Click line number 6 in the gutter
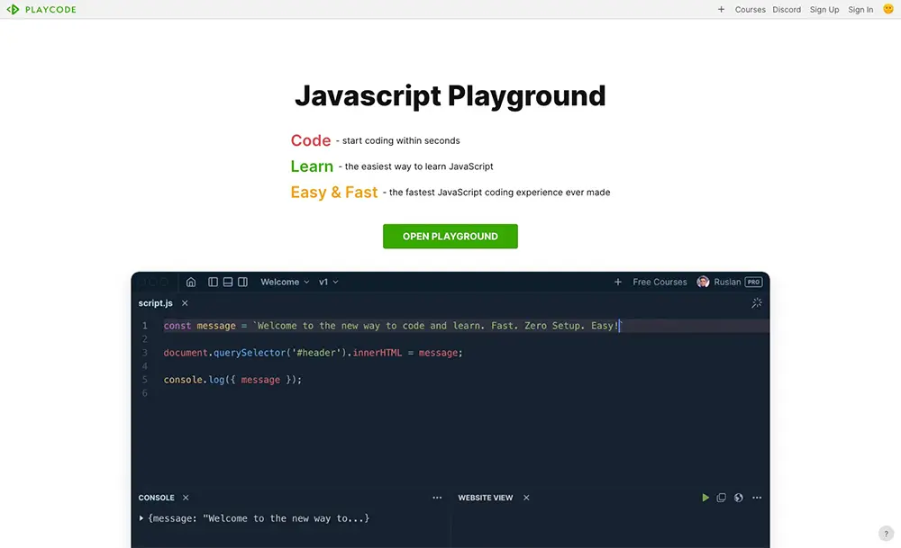 tap(145, 393)
